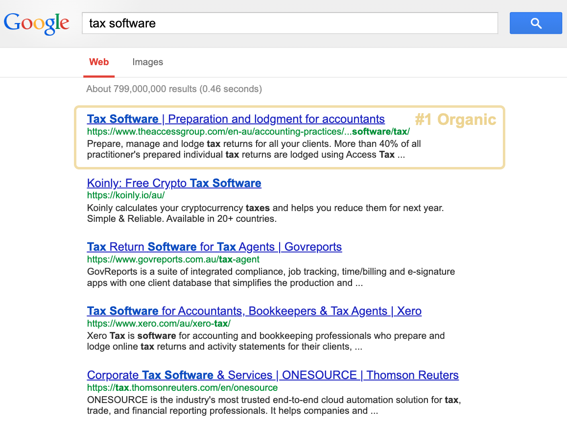Select the Web tab
Screen dimensions: 567x428
point(99,62)
